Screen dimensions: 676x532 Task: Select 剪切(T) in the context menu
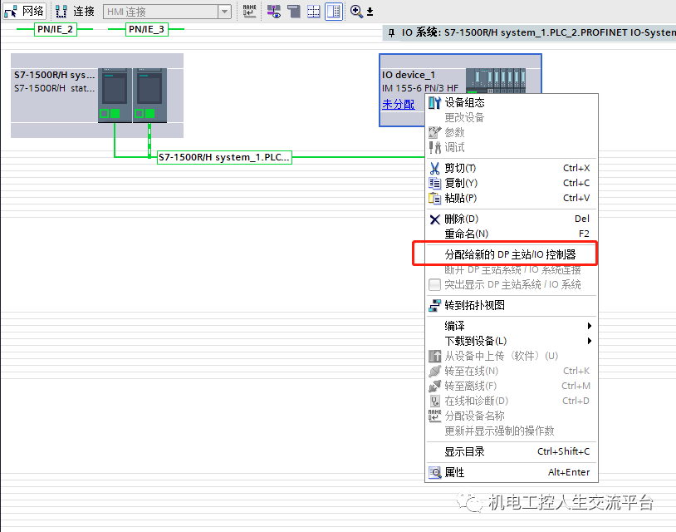tap(512, 168)
